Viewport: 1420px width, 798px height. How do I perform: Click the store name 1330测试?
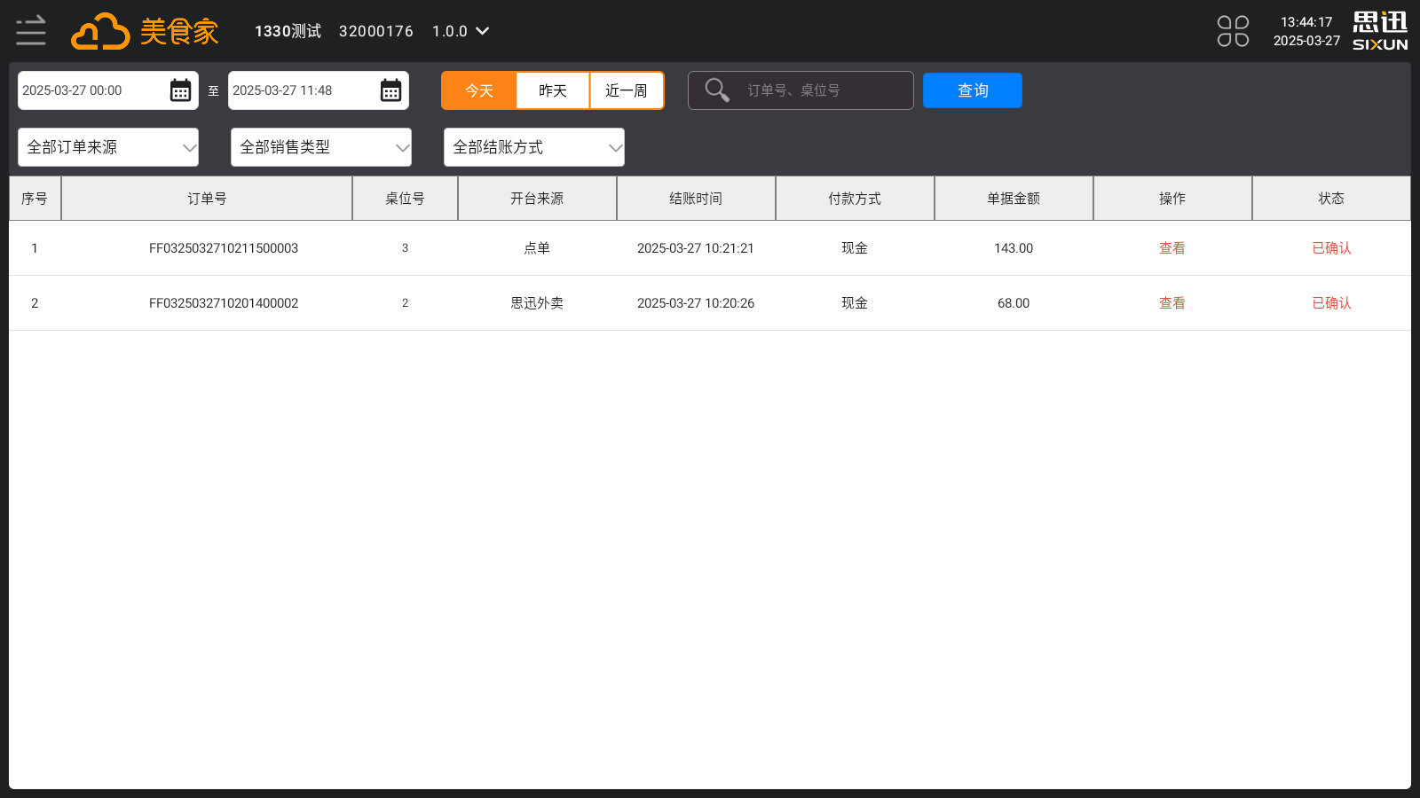[x=288, y=31]
